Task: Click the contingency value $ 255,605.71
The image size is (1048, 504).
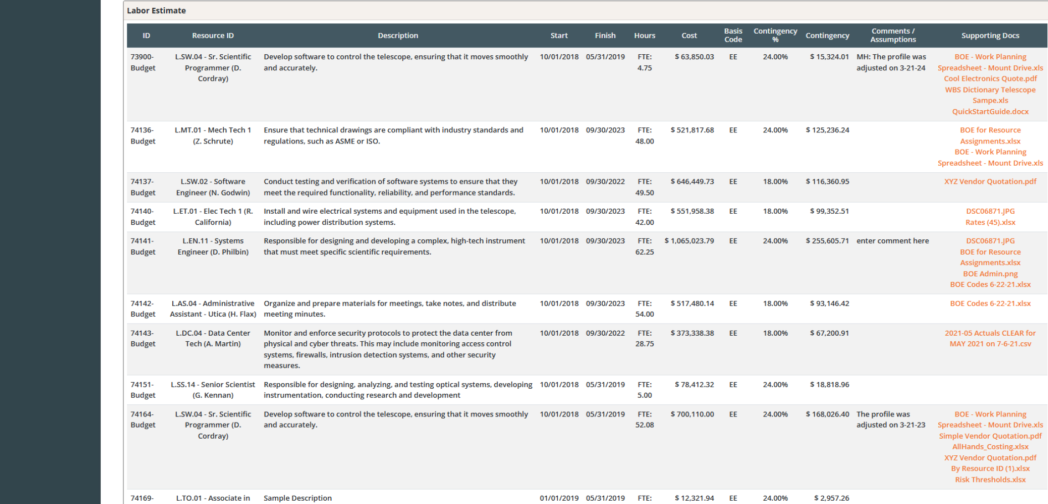Action: tap(827, 240)
